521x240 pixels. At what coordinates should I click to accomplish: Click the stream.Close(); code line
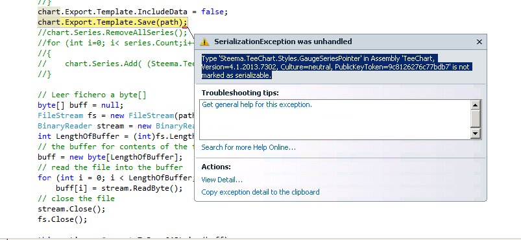[71, 209]
